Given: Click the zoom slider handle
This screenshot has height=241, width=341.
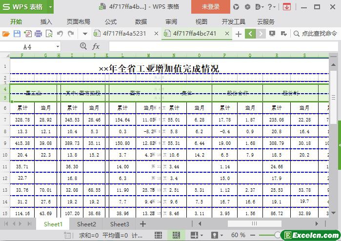Looking at the screenshot, I should (278, 235).
